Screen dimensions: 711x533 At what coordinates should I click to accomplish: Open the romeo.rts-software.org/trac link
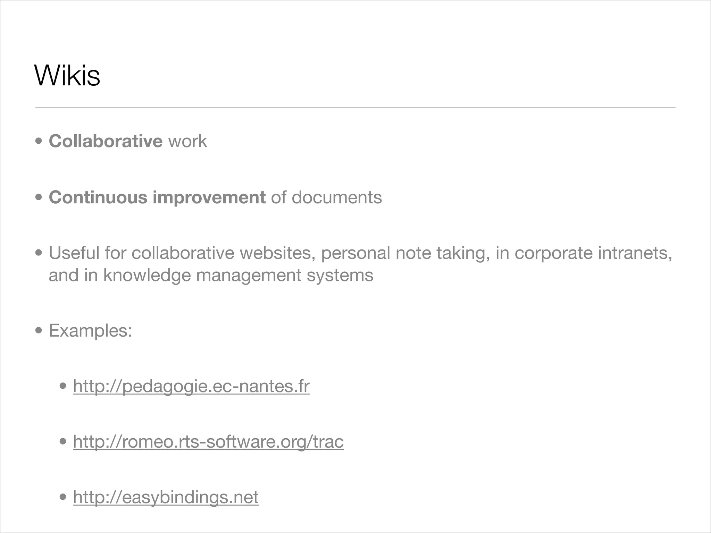coord(208,441)
